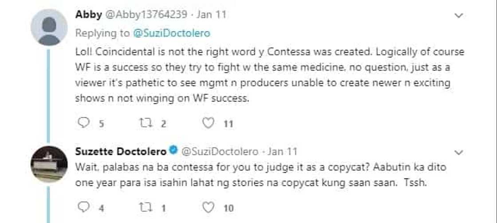Click the reply icon on Abby's tweet
Screen dimensions: 497x223
click(x=83, y=123)
